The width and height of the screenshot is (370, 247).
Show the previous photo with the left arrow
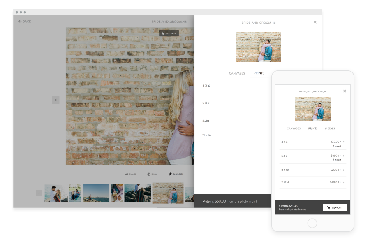click(x=55, y=100)
